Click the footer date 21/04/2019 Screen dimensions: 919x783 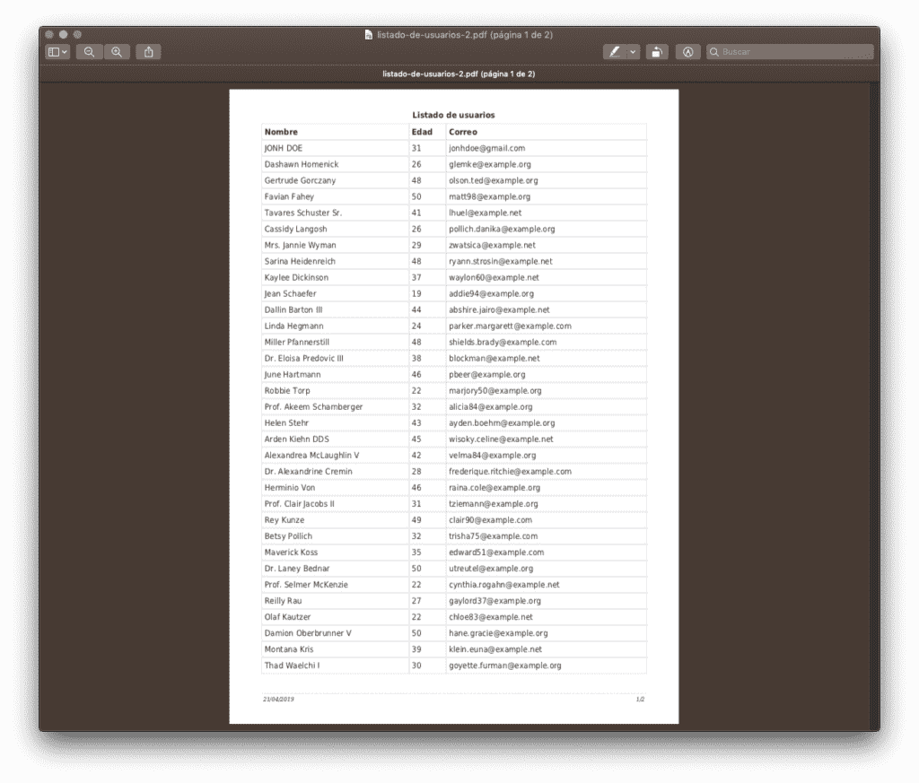point(278,700)
